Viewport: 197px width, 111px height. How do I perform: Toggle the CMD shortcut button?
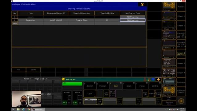[169, 98]
